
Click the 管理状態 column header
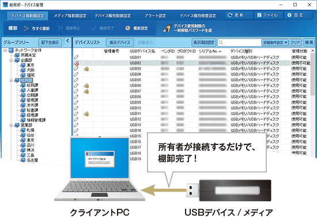(299, 51)
